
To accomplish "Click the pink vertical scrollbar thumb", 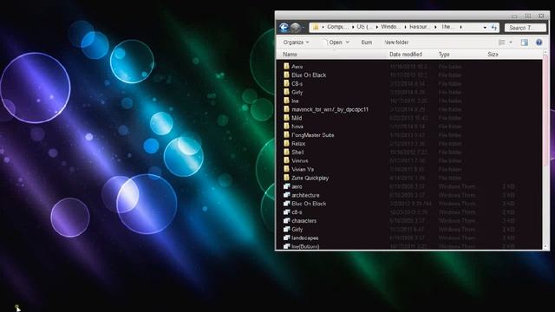I will [x=545, y=110].
